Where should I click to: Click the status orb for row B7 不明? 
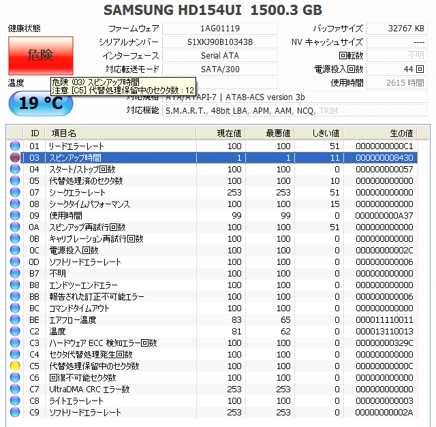pyautogui.click(x=15, y=274)
